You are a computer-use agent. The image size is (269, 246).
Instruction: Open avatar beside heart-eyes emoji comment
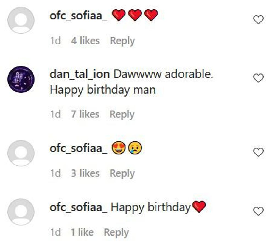click(x=21, y=153)
